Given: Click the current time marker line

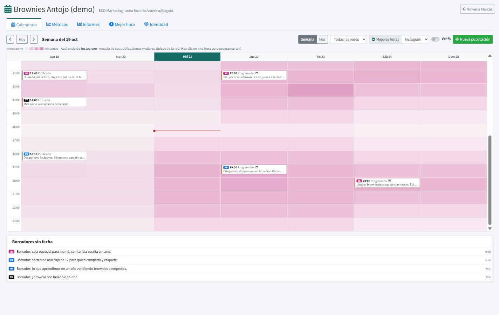Looking at the screenshot, I should tap(187, 131).
